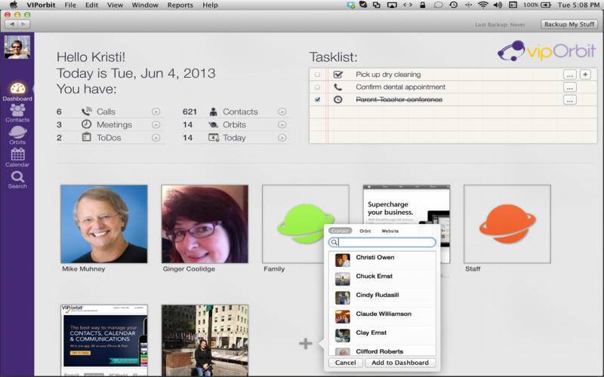The width and height of the screenshot is (604, 377).
Task: Open the city plaza photo tile
Action: 205,340
